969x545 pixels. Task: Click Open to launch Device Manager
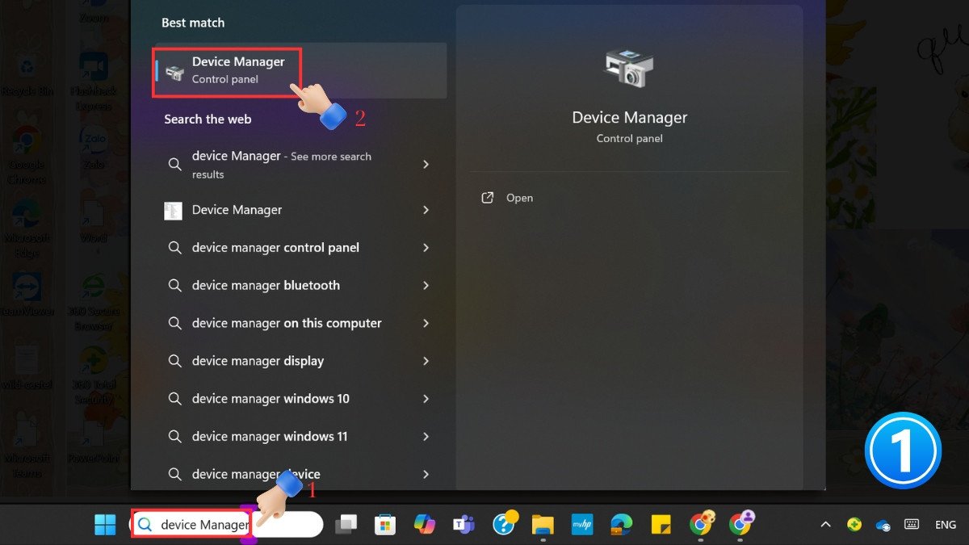tap(519, 197)
